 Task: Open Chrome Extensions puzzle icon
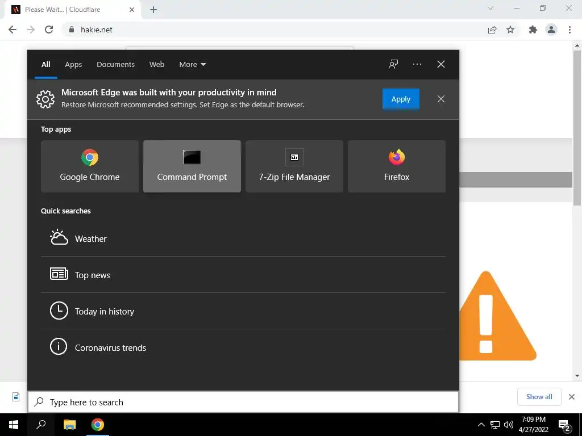click(x=533, y=30)
